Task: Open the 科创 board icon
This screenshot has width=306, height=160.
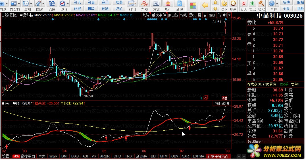Action: click(x=132, y=3)
